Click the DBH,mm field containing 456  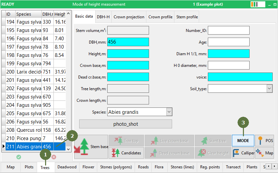click(128, 42)
